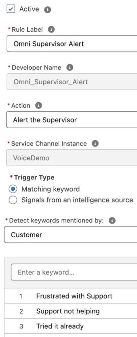137x337 pixels.
Task: Select keyword Support not helping row
Action: [x=71, y=311]
